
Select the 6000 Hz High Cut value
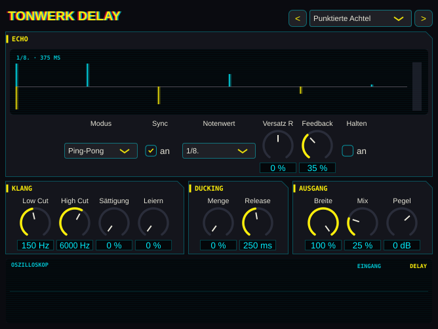(75, 245)
